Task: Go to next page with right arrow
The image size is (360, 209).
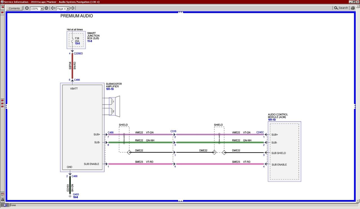Action: click(x=72, y=8)
